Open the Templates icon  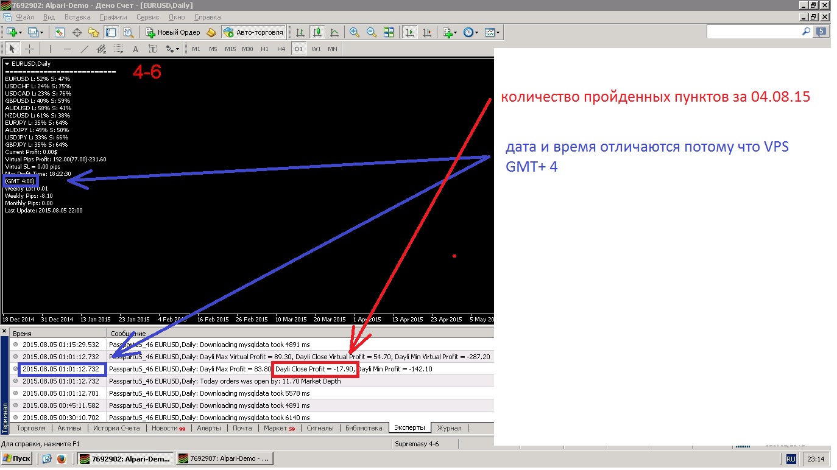point(490,32)
